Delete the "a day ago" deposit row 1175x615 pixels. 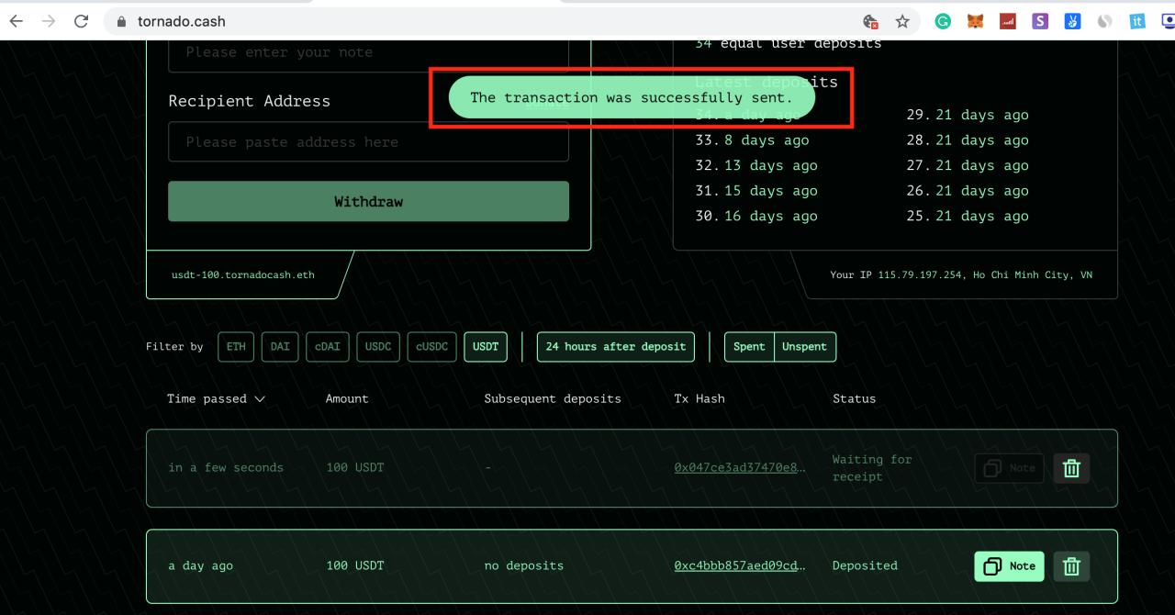tap(1071, 565)
